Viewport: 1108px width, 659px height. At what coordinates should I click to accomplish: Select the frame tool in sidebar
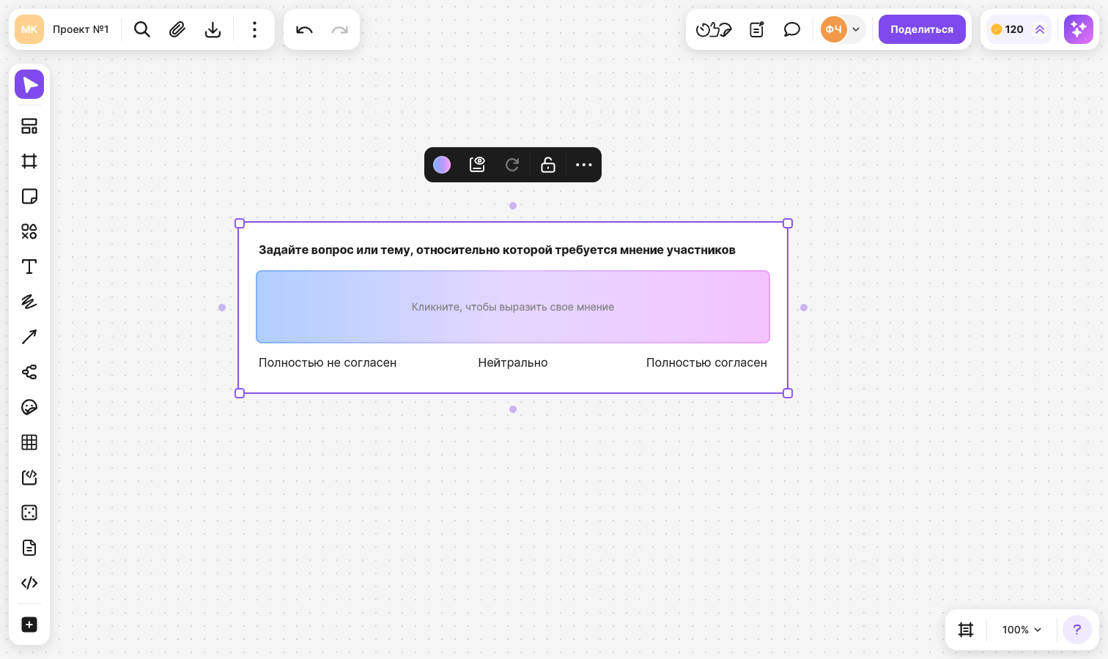[29, 161]
